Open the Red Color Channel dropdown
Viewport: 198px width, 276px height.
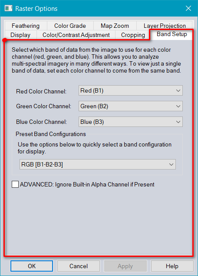(130, 90)
